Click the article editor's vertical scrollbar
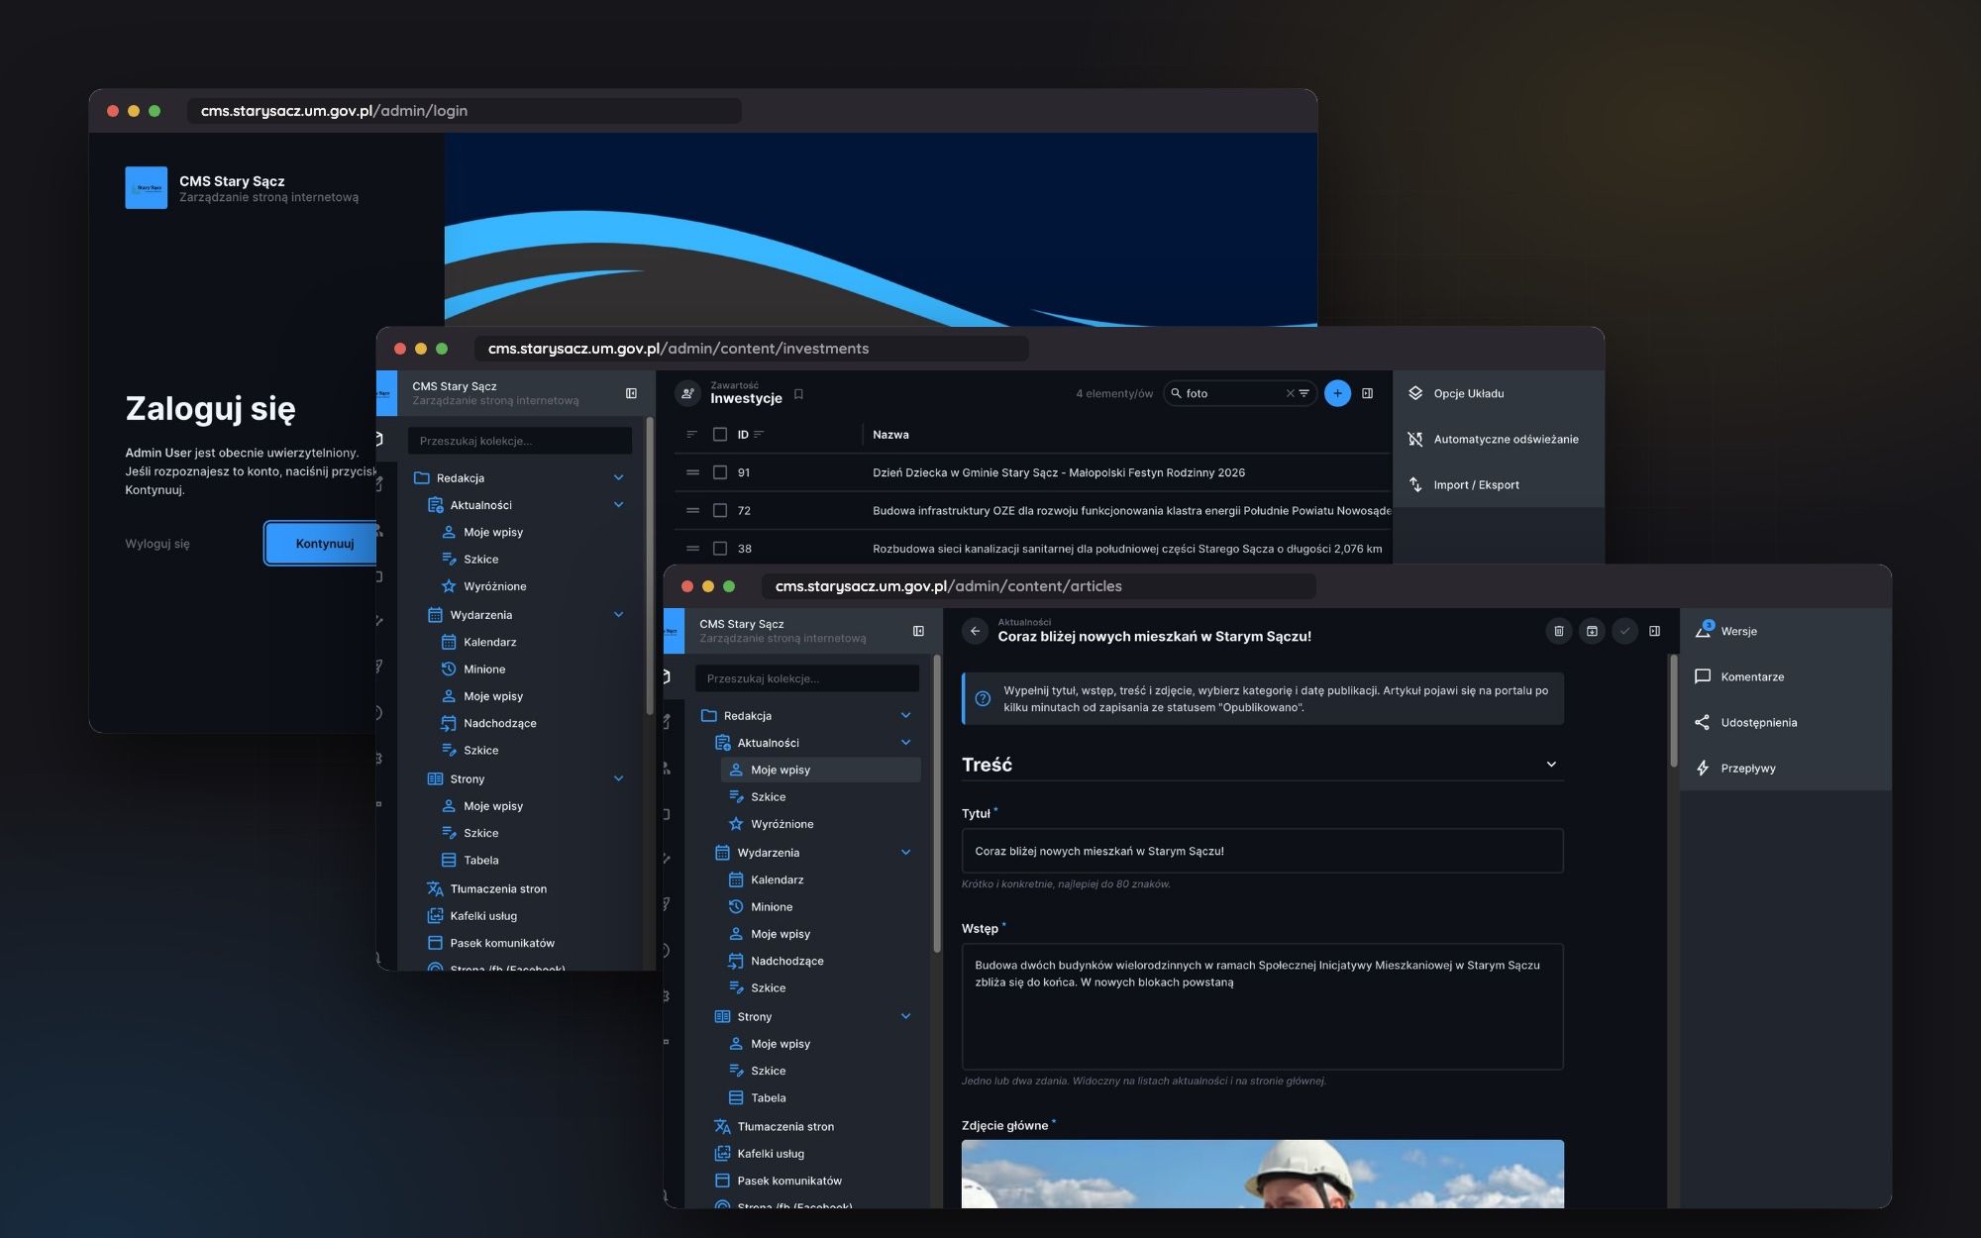 (1673, 710)
